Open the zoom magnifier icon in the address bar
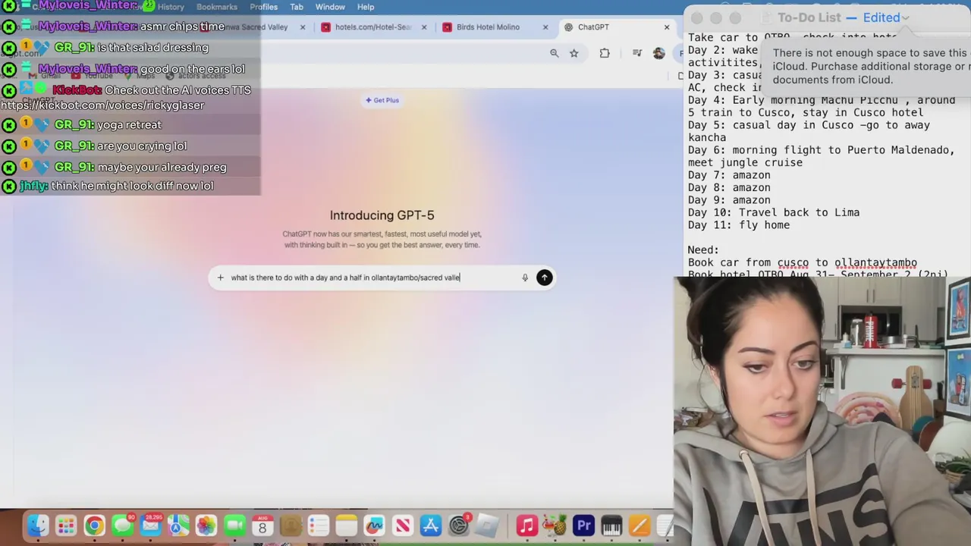The image size is (971, 546). [555, 53]
